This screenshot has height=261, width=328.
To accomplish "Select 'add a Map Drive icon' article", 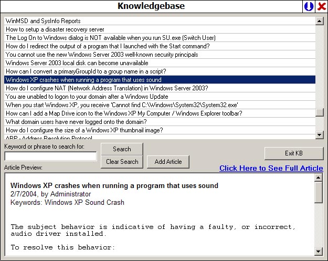I will (x=160, y=113).
